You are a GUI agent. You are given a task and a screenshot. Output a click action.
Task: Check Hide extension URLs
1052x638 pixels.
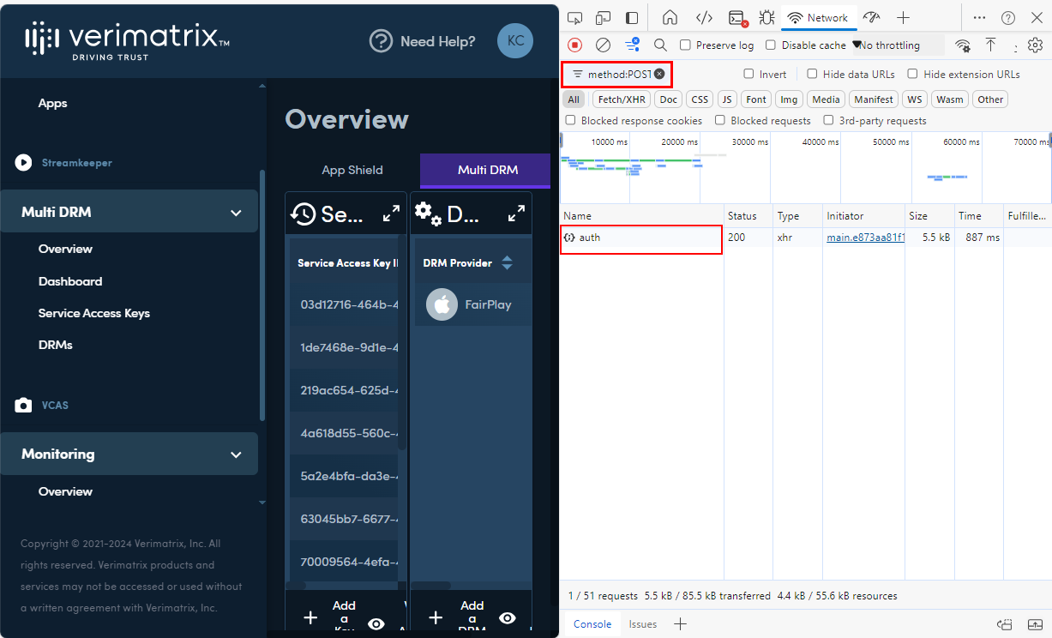pyautogui.click(x=913, y=74)
